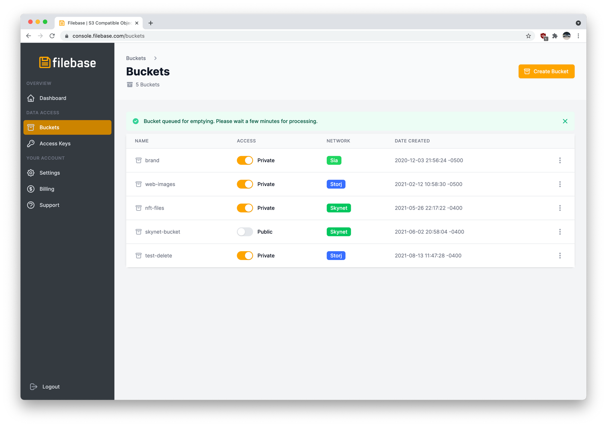607x427 pixels.
Task: Open the Chrome three-dot menu
Action: [x=578, y=36]
